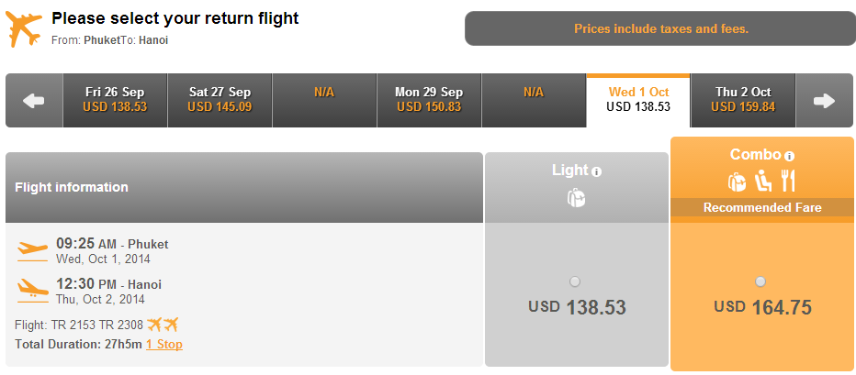Select the Combo fare USD 164.75 radio
This screenshot has height=375, width=856.
click(x=760, y=281)
